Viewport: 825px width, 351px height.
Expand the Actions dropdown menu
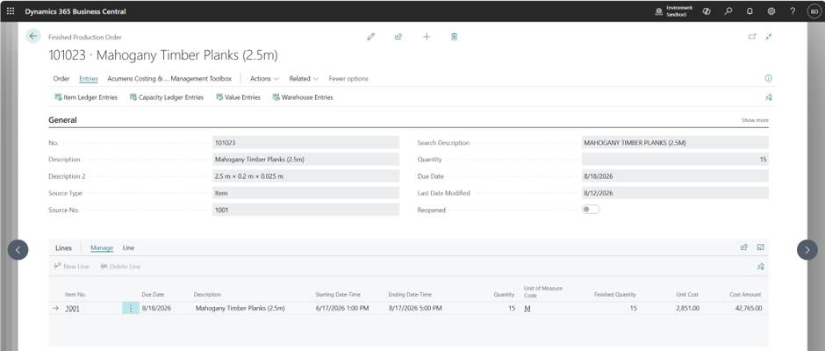point(264,78)
